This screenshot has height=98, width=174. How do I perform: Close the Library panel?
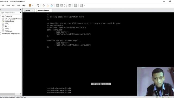pos(21,10)
